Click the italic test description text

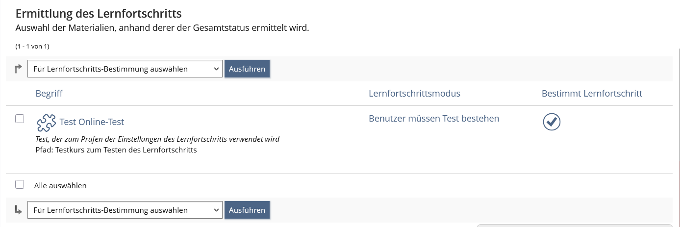(157, 139)
